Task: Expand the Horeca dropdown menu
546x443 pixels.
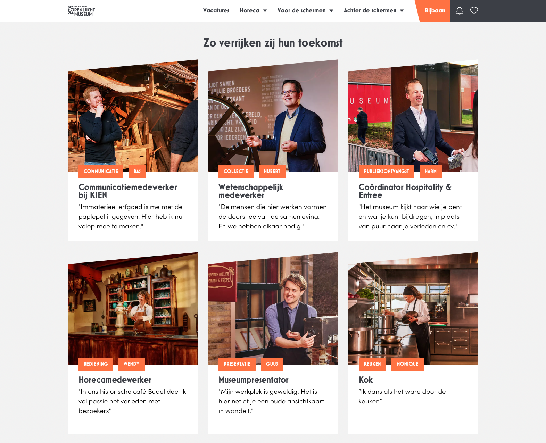Action: [253, 11]
